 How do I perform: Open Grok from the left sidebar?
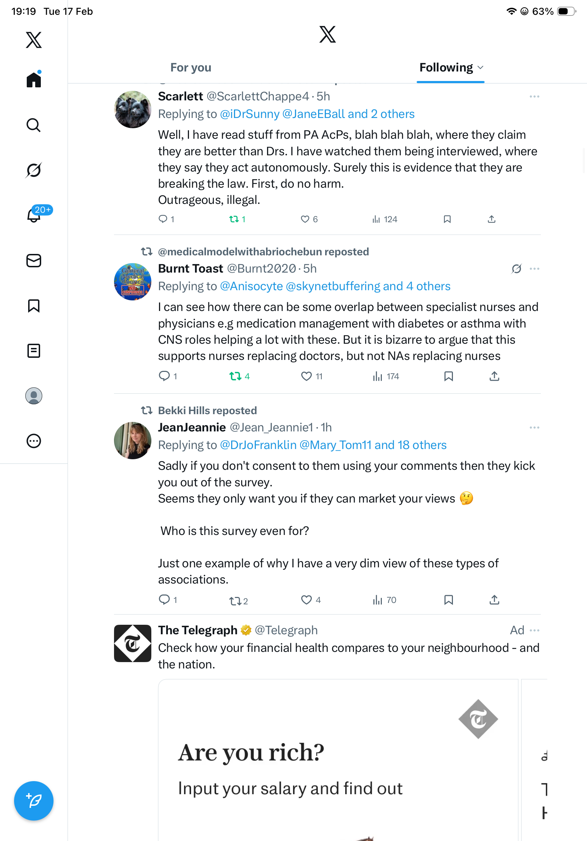click(x=34, y=170)
